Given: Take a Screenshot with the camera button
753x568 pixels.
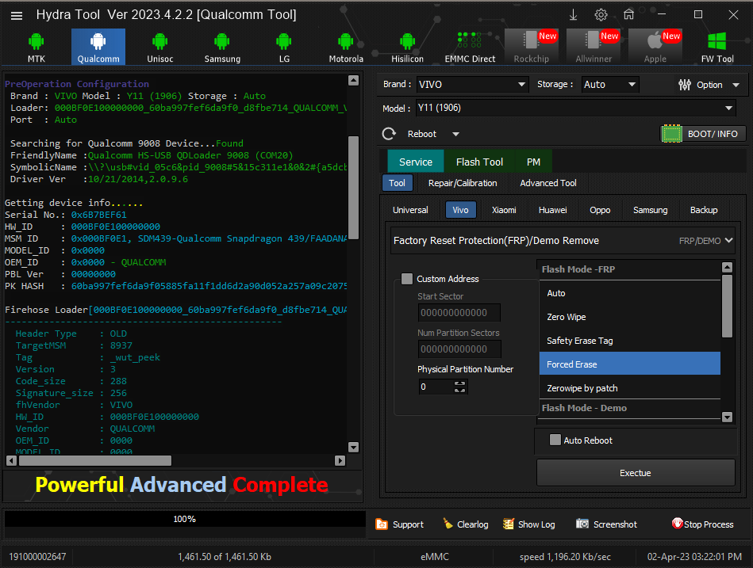Looking at the screenshot, I should (606, 524).
